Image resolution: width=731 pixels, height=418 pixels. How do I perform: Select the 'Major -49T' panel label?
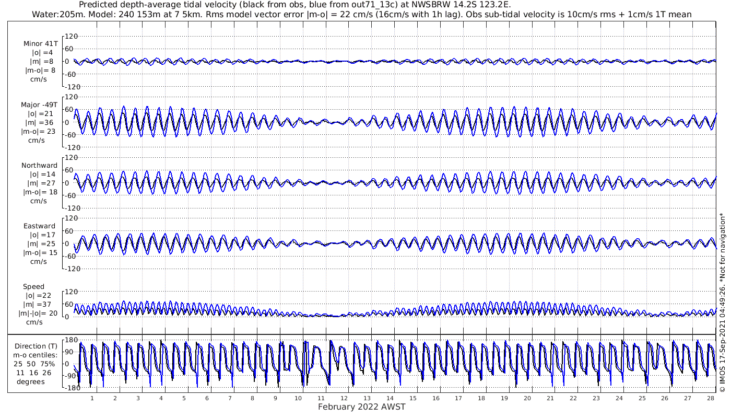coord(40,104)
